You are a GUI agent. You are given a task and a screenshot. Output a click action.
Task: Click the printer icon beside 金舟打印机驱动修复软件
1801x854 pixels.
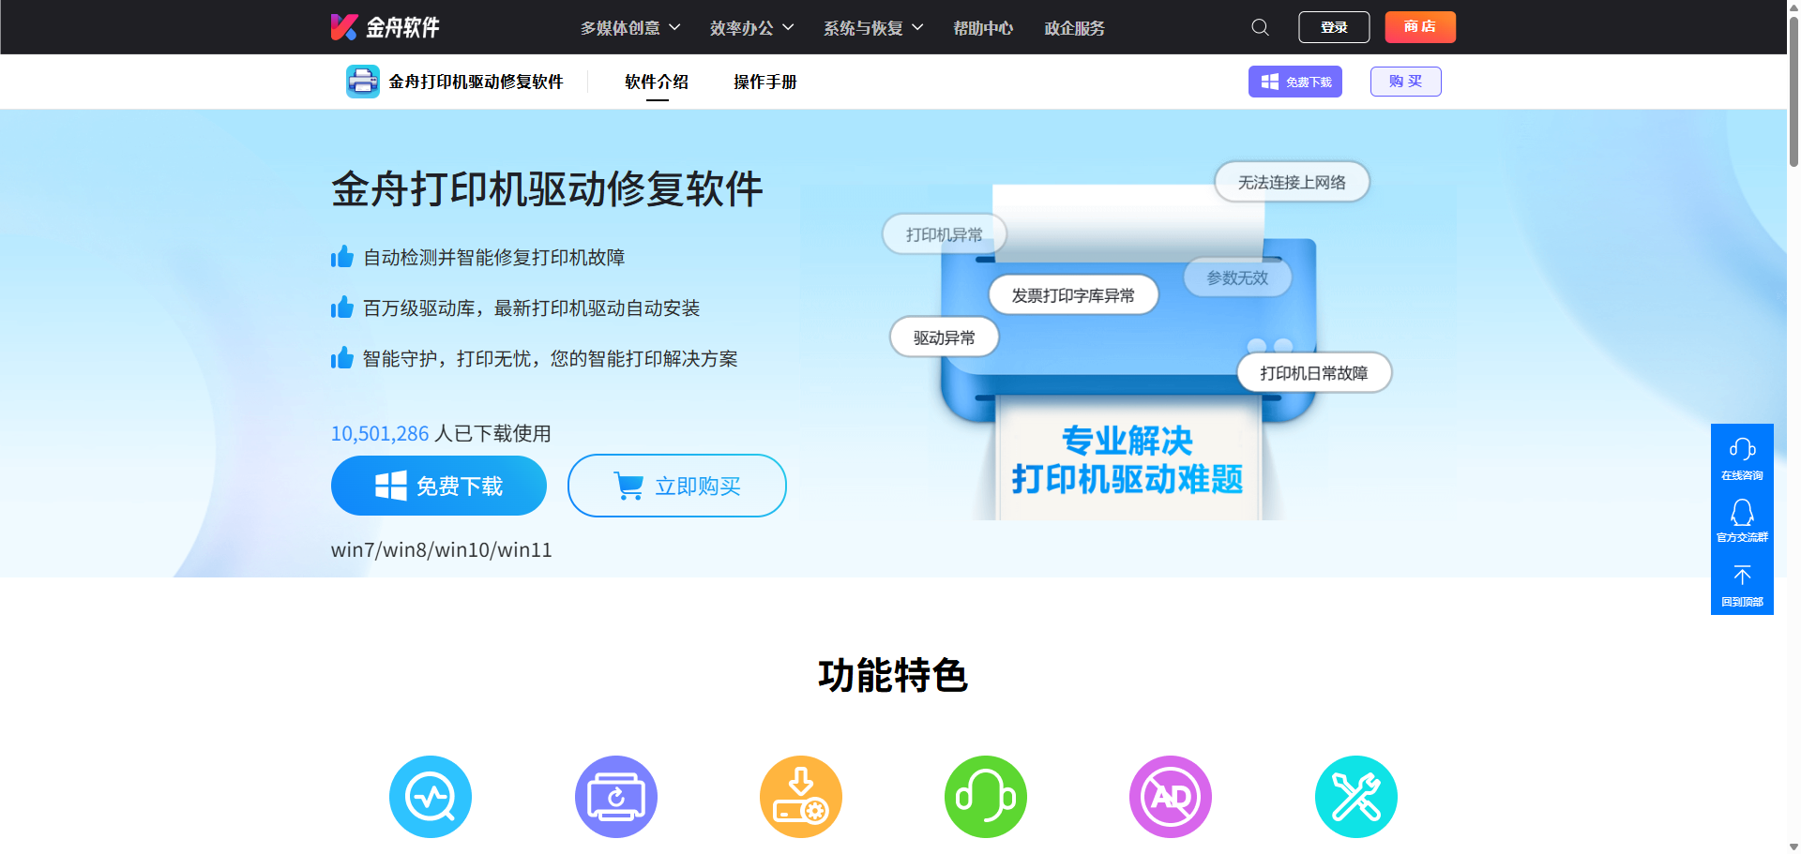[x=362, y=82]
